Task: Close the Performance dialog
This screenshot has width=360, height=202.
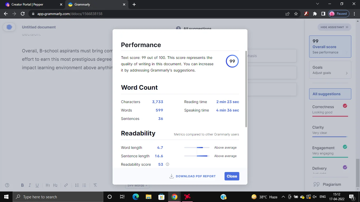Action: pyautogui.click(x=232, y=176)
